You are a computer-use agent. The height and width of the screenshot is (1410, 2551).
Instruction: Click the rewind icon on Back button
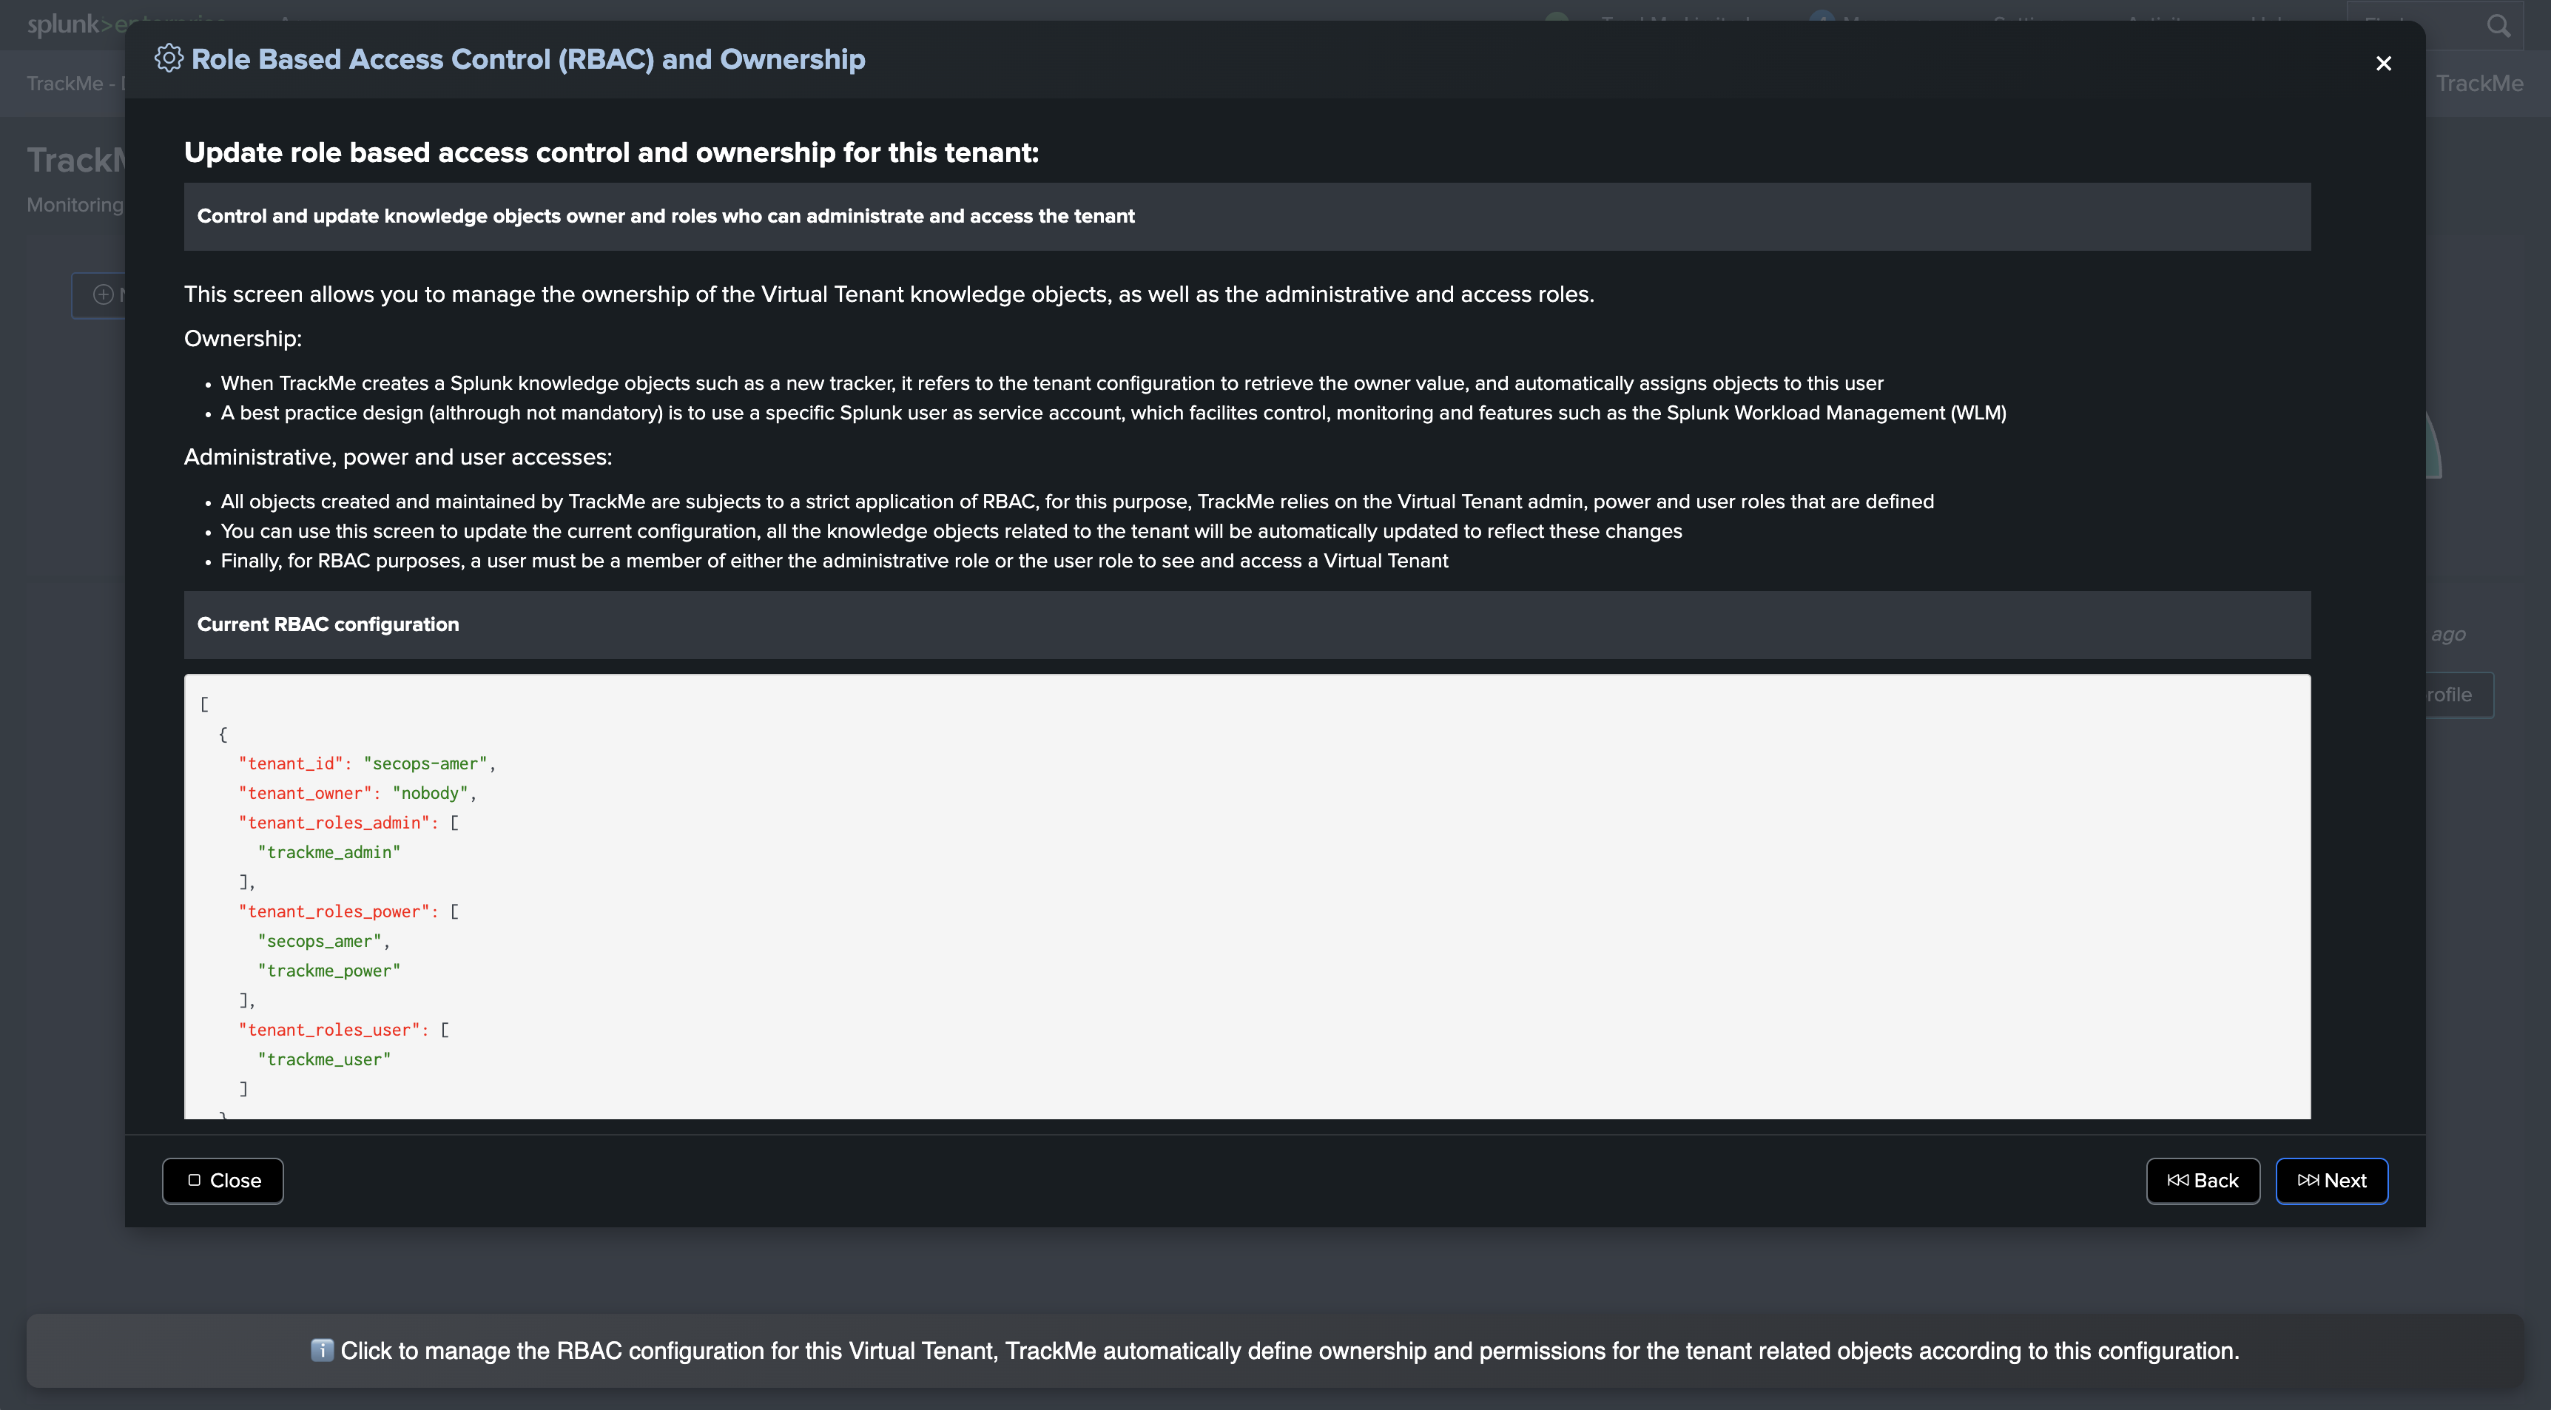click(x=2177, y=1180)
